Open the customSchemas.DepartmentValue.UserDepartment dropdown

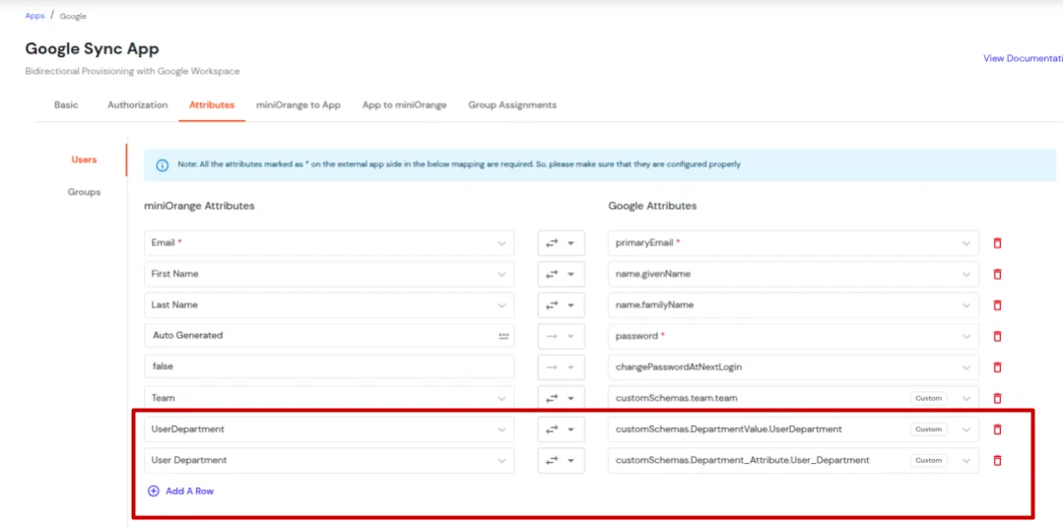(x=793, y=429)
